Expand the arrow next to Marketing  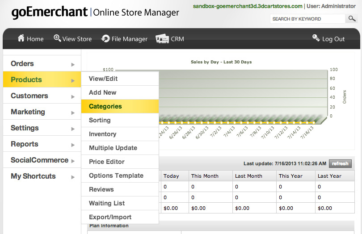73,113
